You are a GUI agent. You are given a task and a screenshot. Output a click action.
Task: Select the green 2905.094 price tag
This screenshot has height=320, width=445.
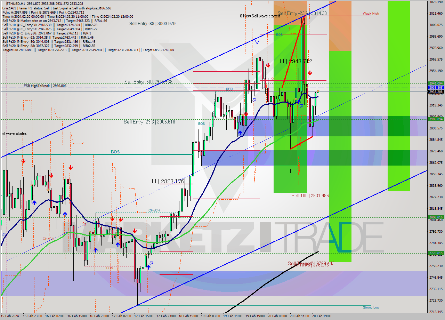point(436,119)
